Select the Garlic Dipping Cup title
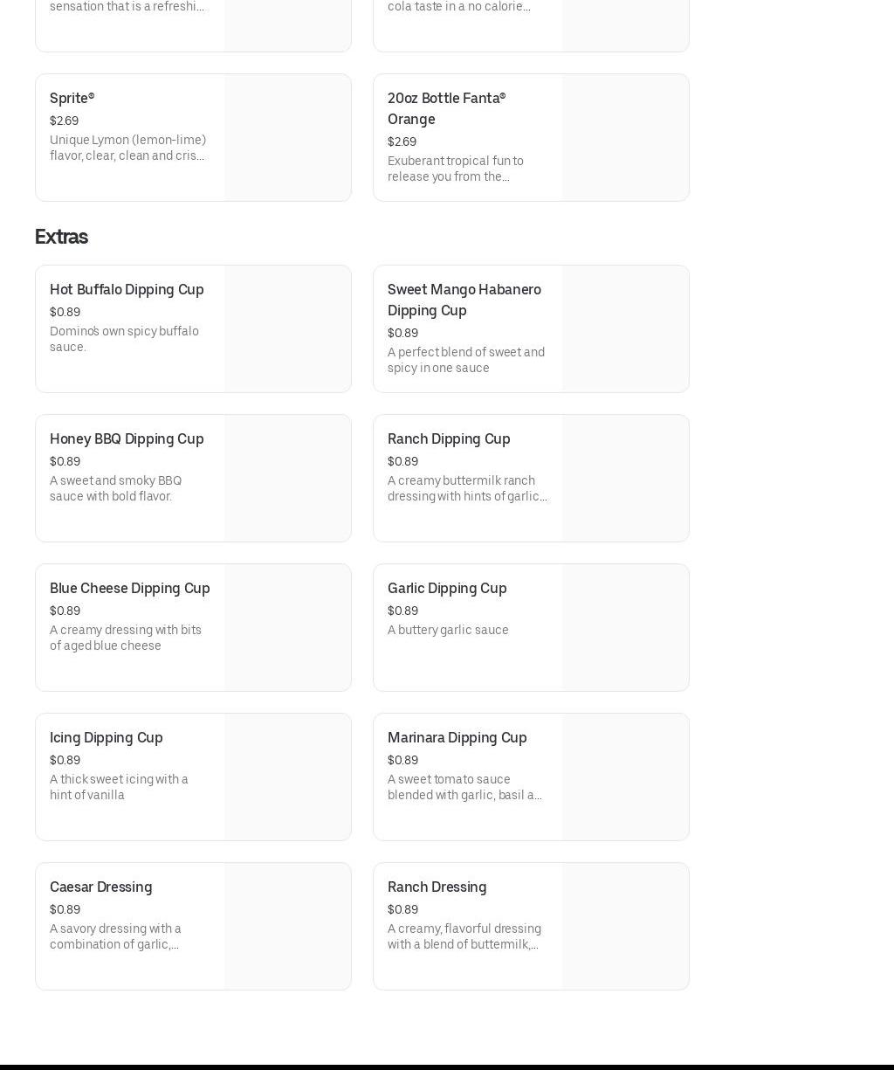 [447, 589]
